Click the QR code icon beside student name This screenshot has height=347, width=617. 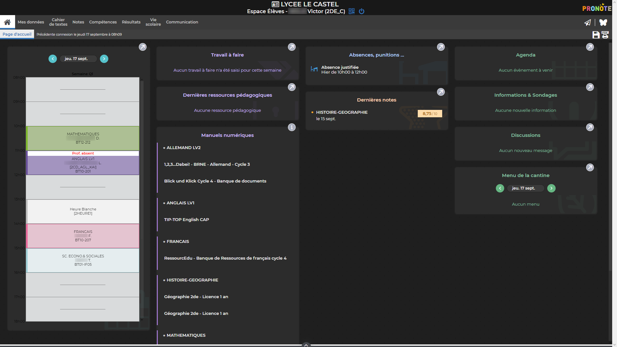[x=352, y=11]
